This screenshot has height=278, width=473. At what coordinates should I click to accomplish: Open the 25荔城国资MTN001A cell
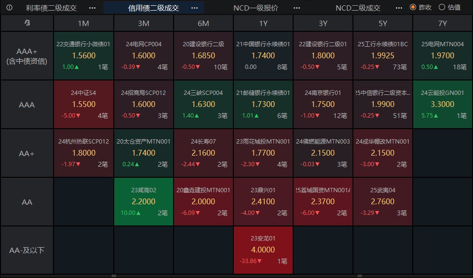[323, 201]
